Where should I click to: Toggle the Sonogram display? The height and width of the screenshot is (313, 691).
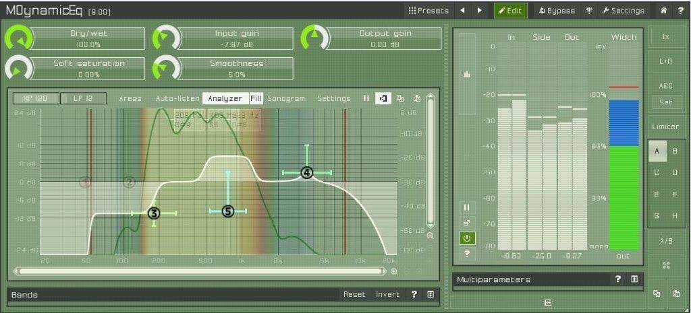click(x=286, y=98)
